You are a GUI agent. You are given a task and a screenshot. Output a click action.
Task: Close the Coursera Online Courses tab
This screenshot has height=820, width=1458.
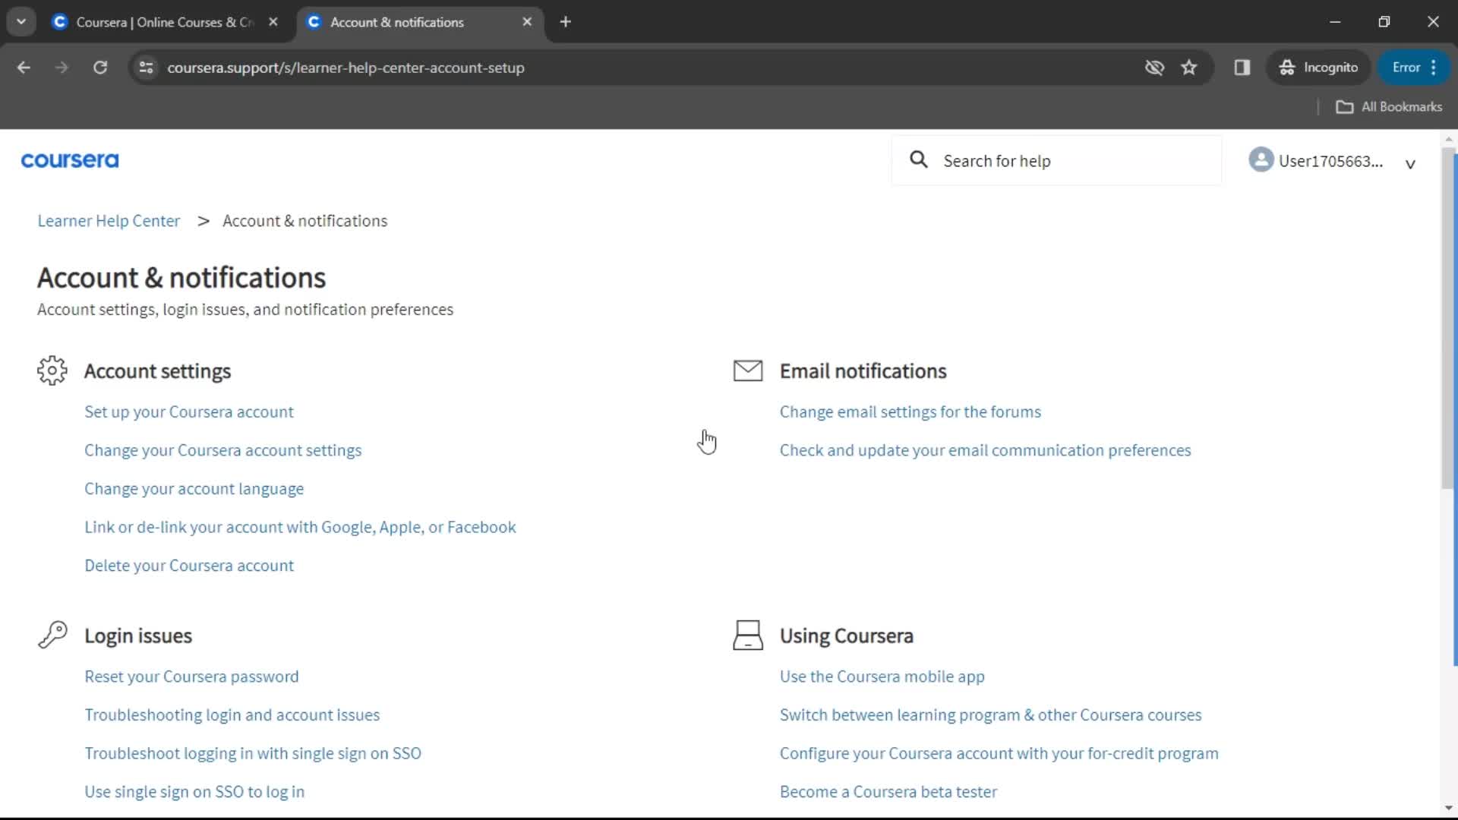point(273,22)
